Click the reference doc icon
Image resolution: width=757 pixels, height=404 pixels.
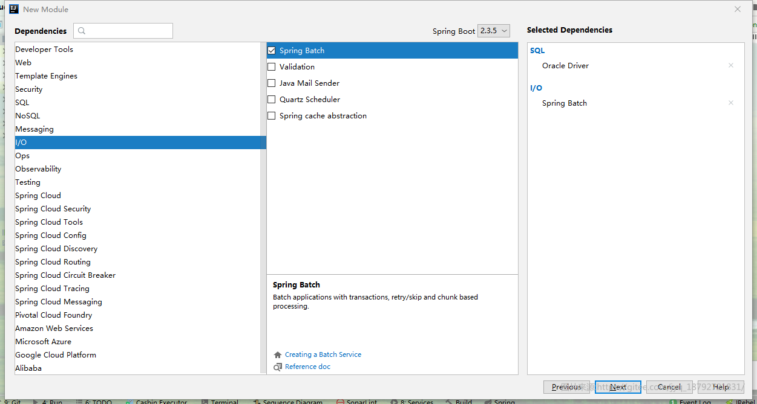278,367
